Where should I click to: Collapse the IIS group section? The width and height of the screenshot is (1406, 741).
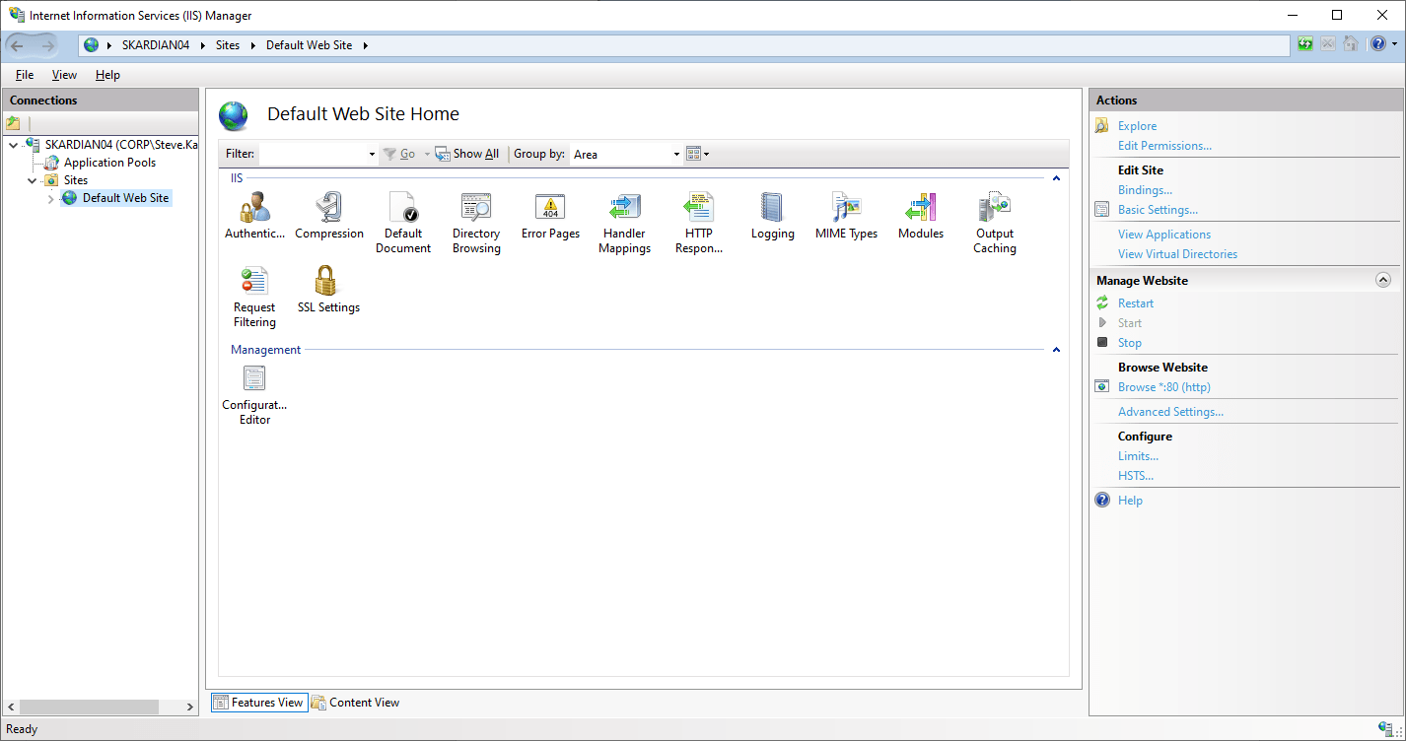point(1056,178)
